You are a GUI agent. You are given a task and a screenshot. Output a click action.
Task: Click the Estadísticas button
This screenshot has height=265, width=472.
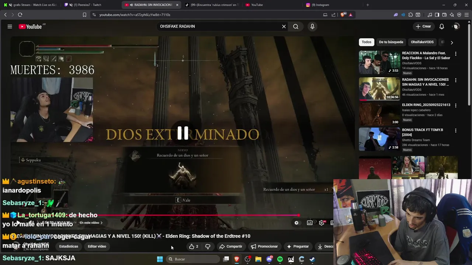(x=69, y=247)
